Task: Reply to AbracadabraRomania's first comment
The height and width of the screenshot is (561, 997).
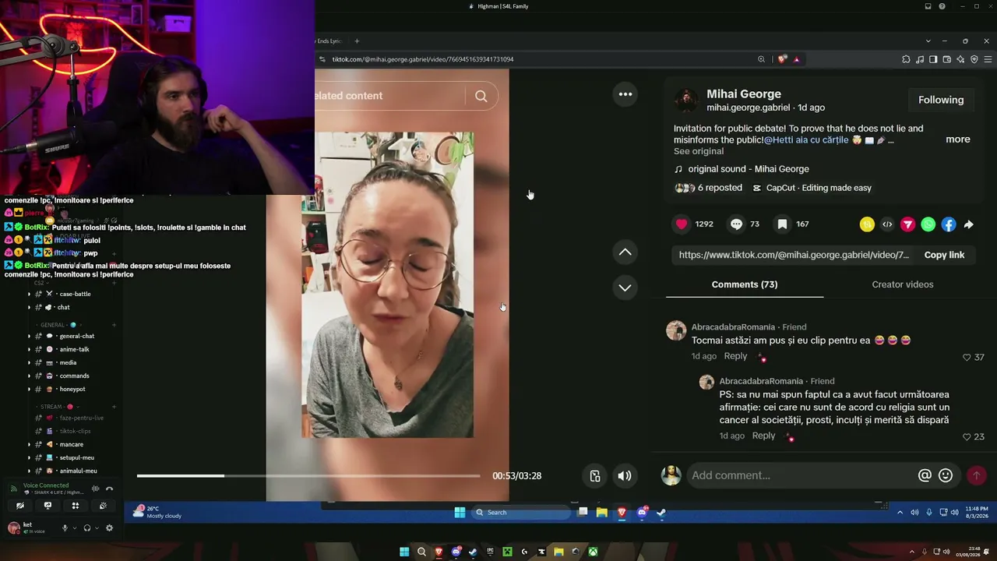Action: click(x=735, y=356)
